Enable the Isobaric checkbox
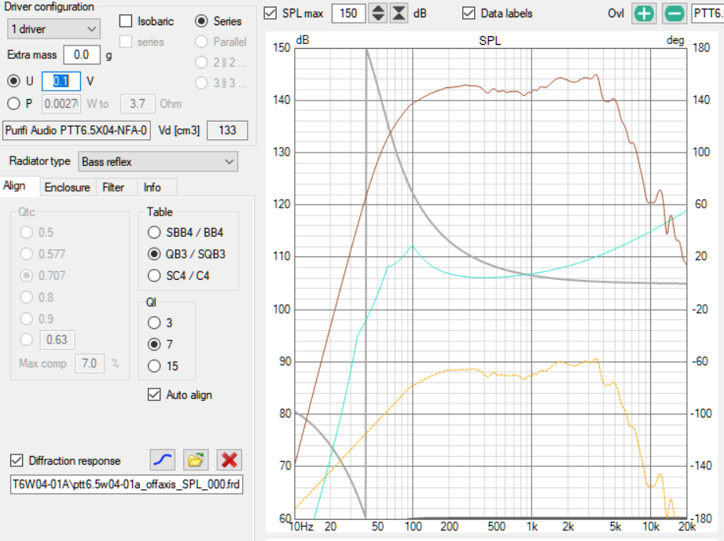Image resolution: width=724 pixels, height=541 pixels. click(x=126, y=20)
